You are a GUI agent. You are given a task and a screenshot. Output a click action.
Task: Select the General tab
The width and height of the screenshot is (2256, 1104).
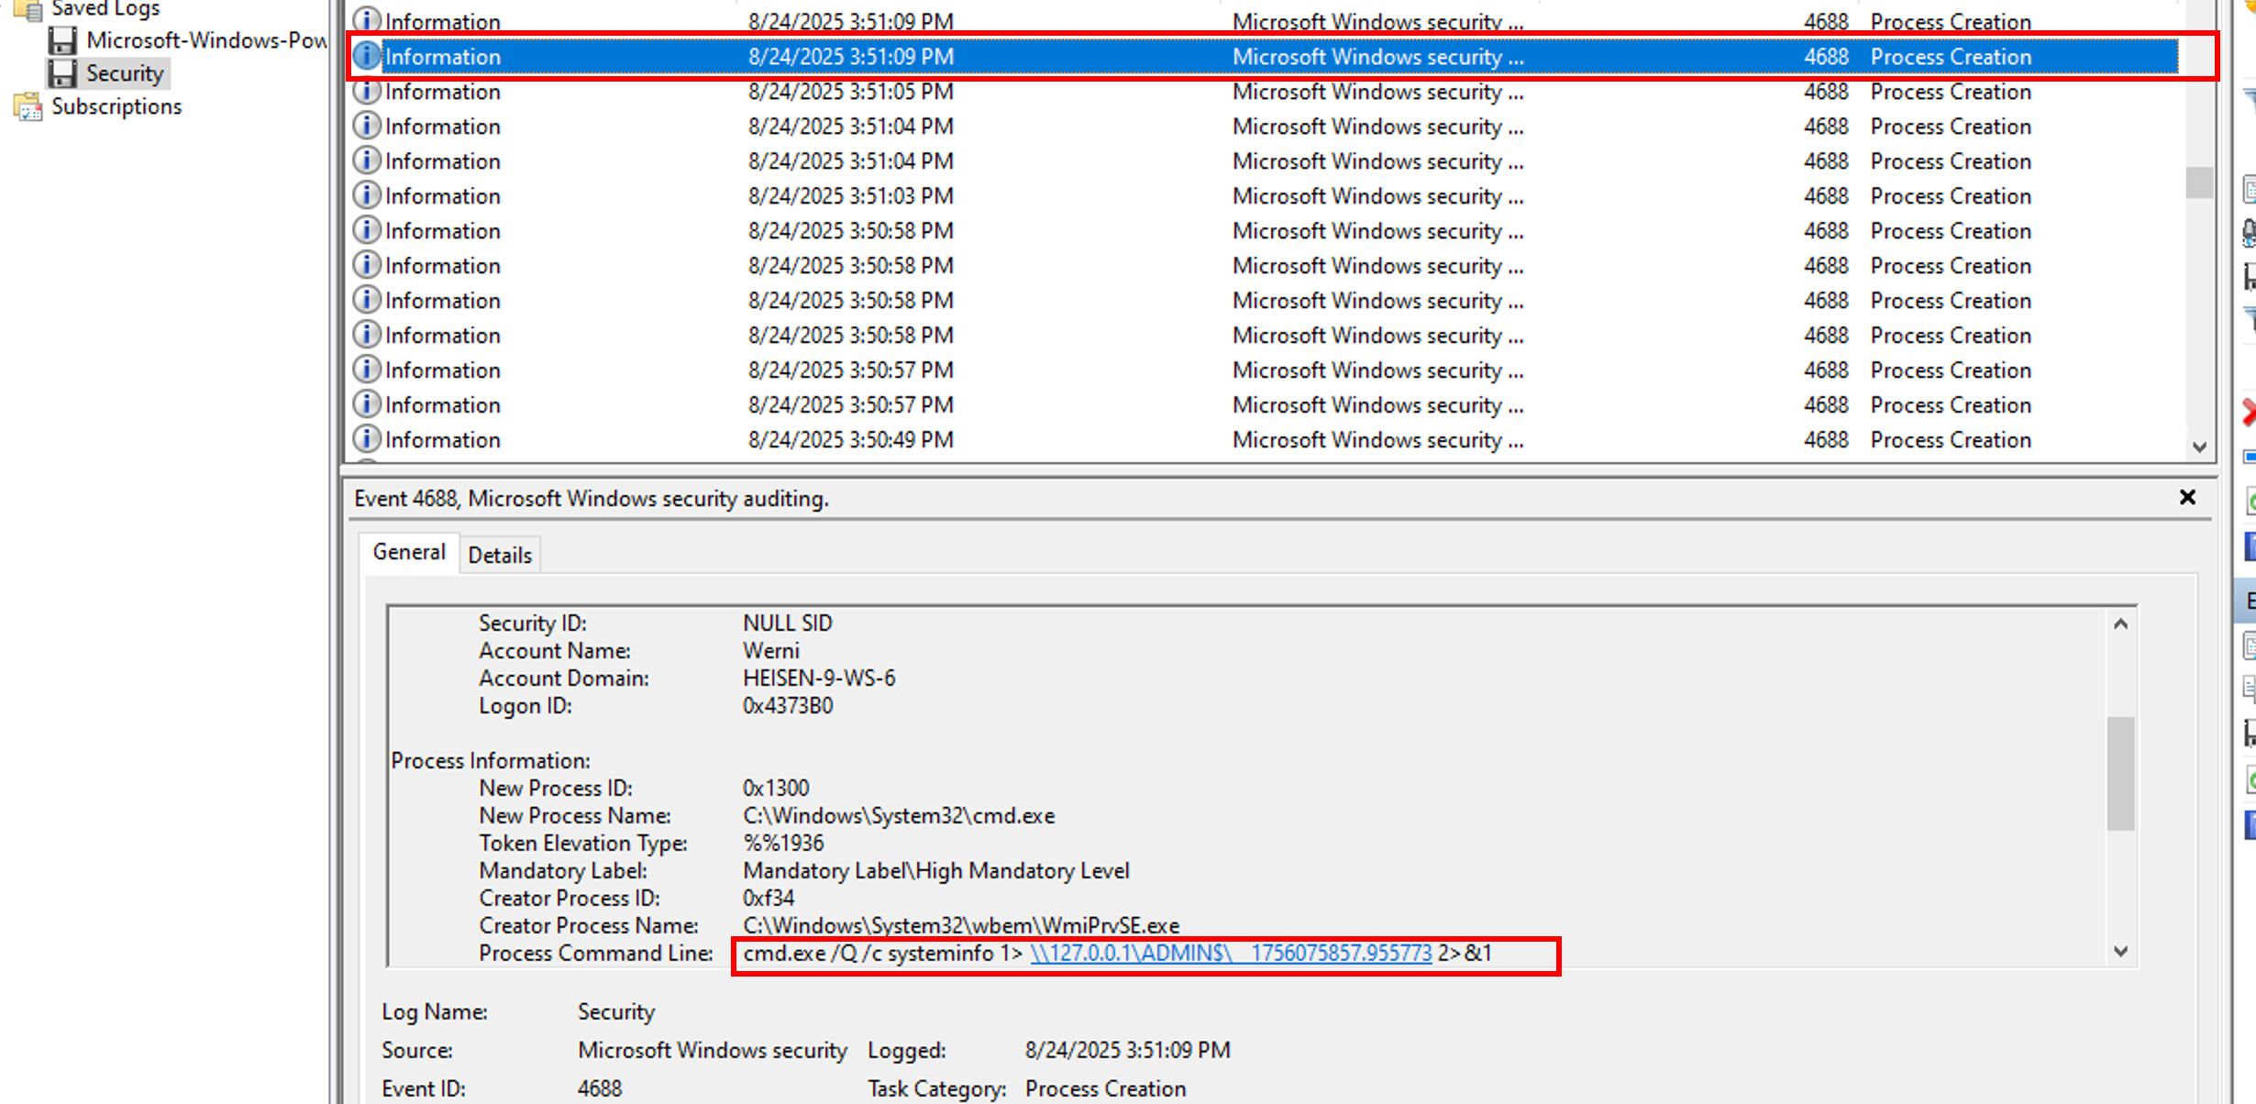point(409,552)
